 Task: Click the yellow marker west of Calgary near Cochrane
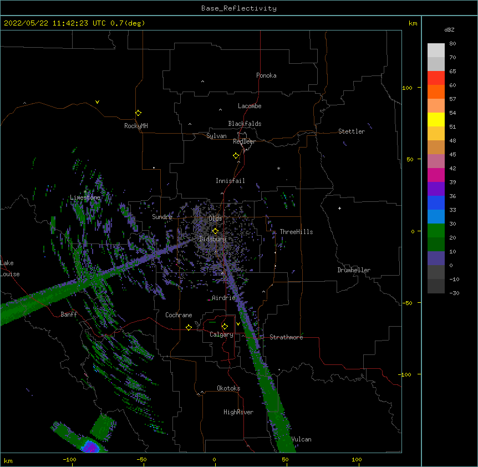[x=189, y=327]
